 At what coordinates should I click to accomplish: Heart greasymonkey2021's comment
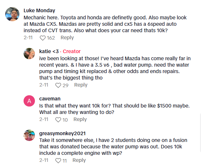pos(58,161)
